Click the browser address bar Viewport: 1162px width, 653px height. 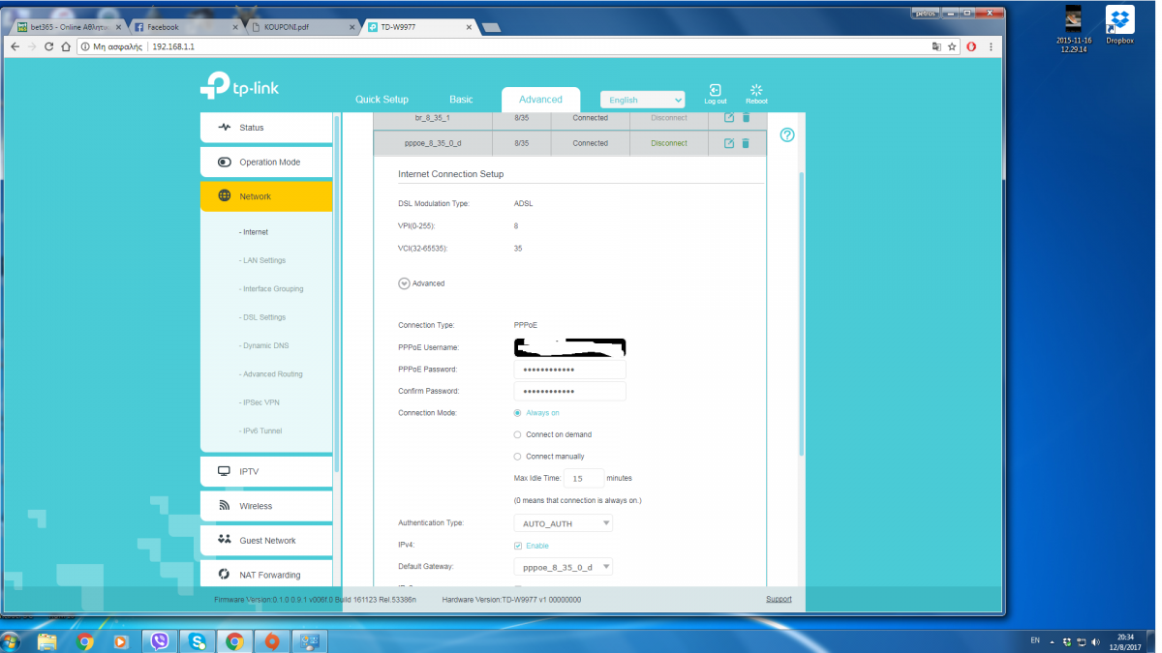click(504, 45)
